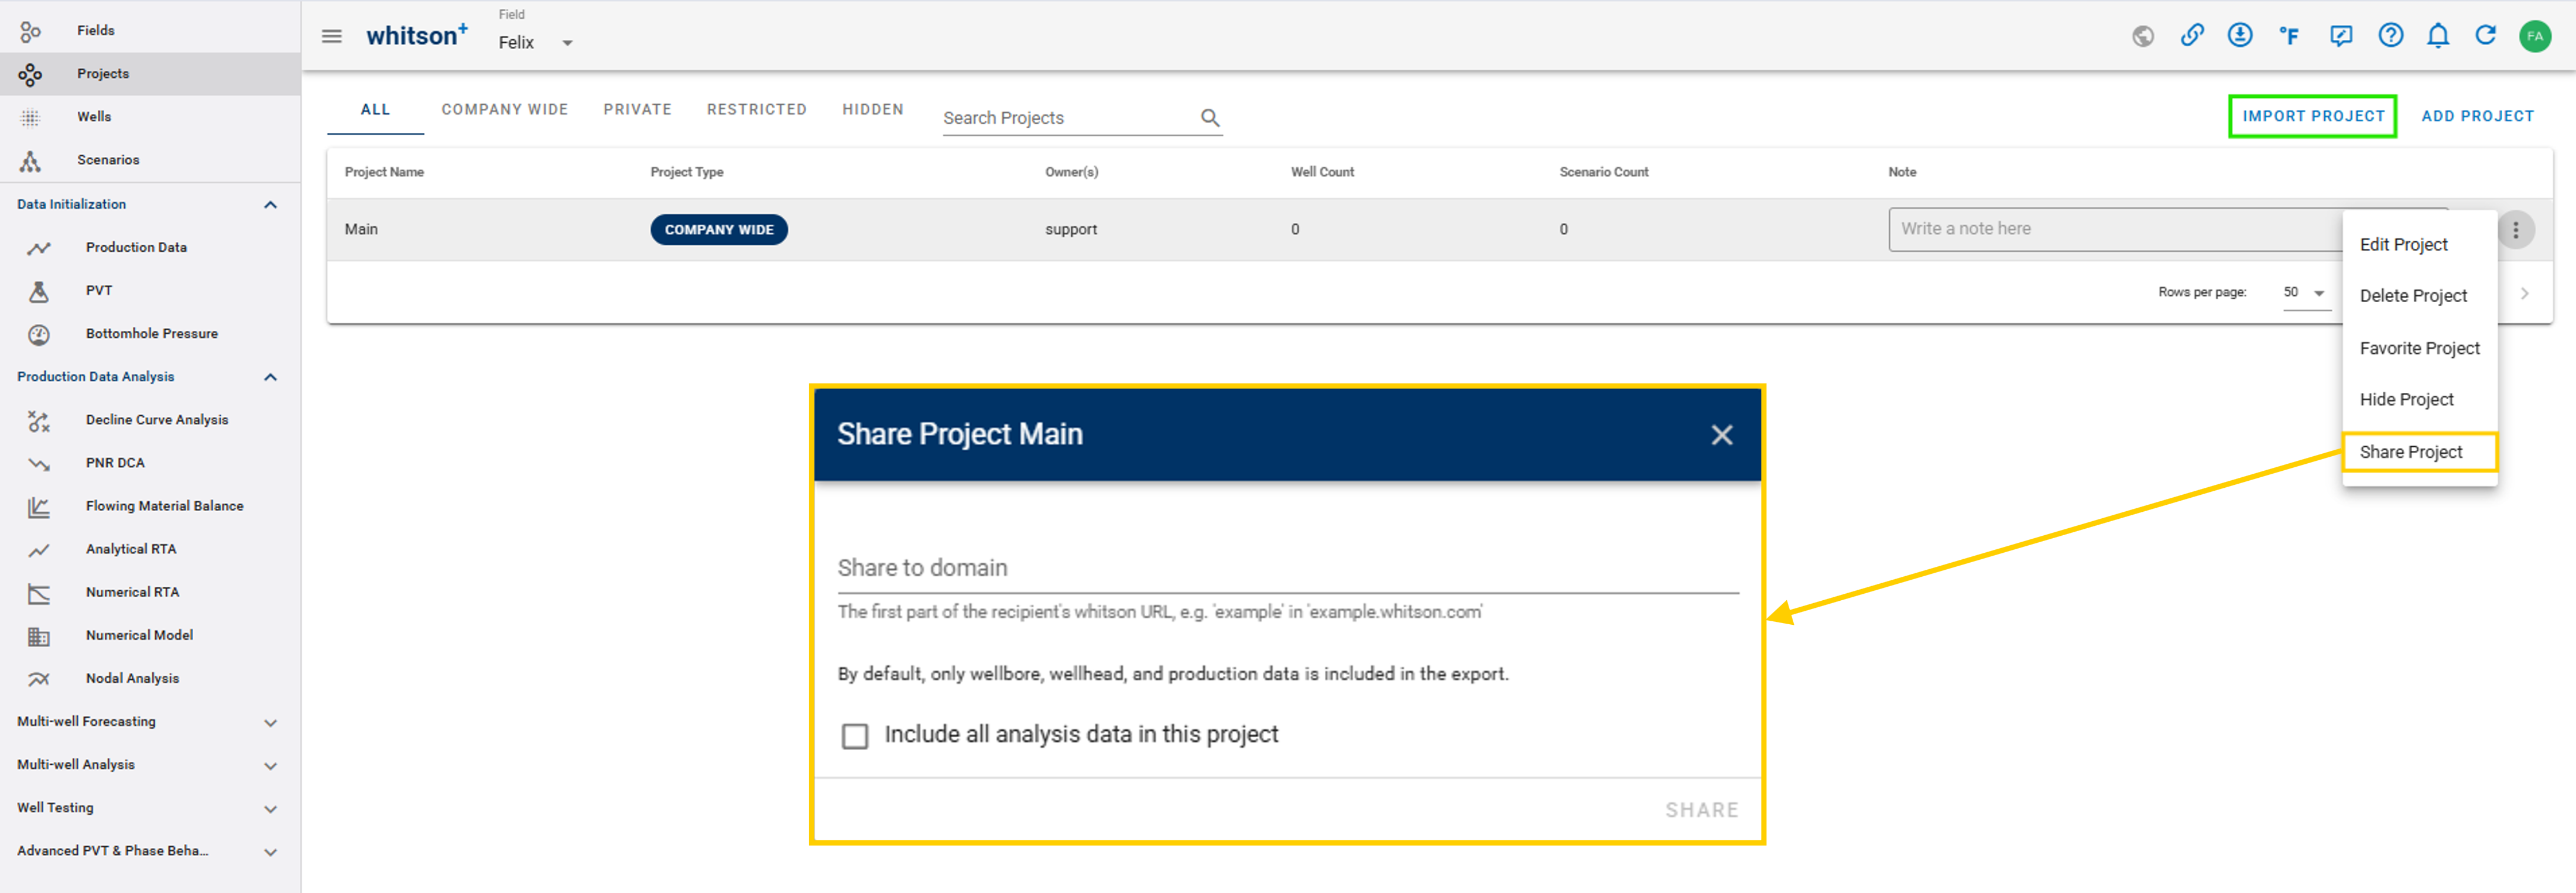The image size is (2576, 893).
Task: Expand the Multi-well Forecasting section
Action: pos(270,722)
